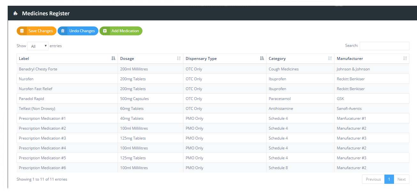
Task: Click the trash icon on Undo Changes
Action: point(63,31)
